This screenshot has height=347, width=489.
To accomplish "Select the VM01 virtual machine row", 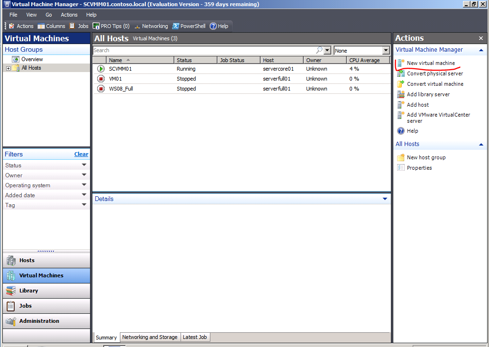I will coord(242,79).
